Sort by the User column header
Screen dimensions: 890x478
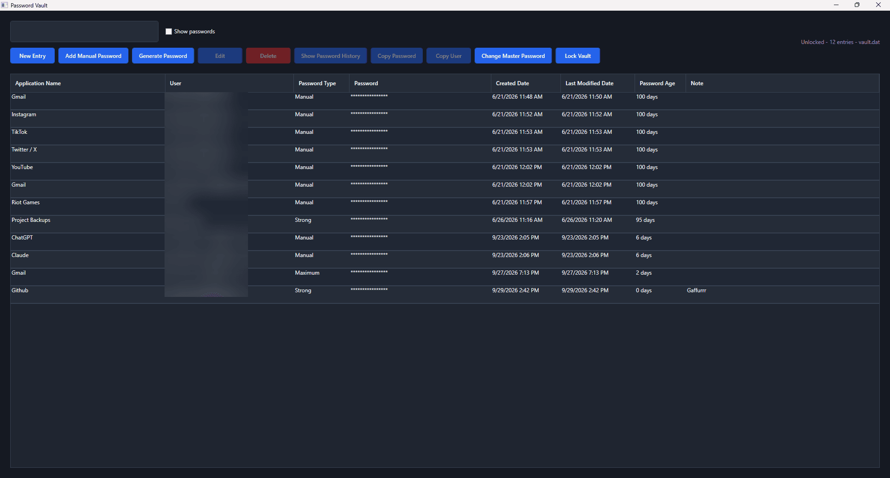coord(229,83)
